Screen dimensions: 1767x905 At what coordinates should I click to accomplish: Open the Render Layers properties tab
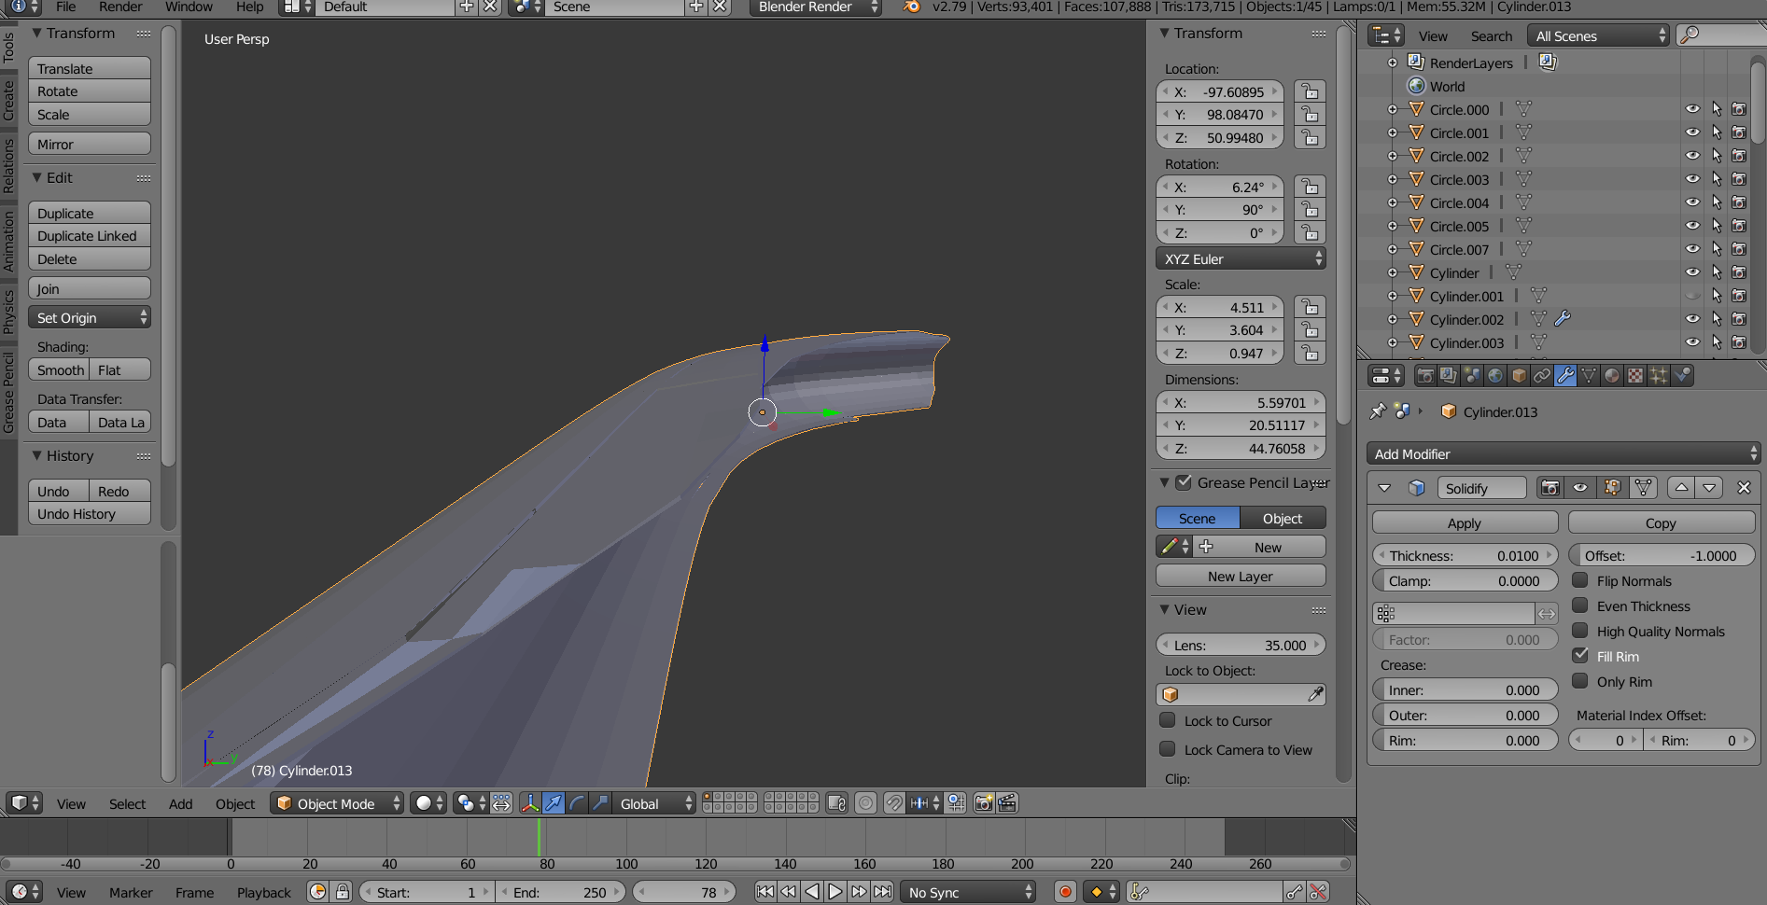[x=1449, y=375]
